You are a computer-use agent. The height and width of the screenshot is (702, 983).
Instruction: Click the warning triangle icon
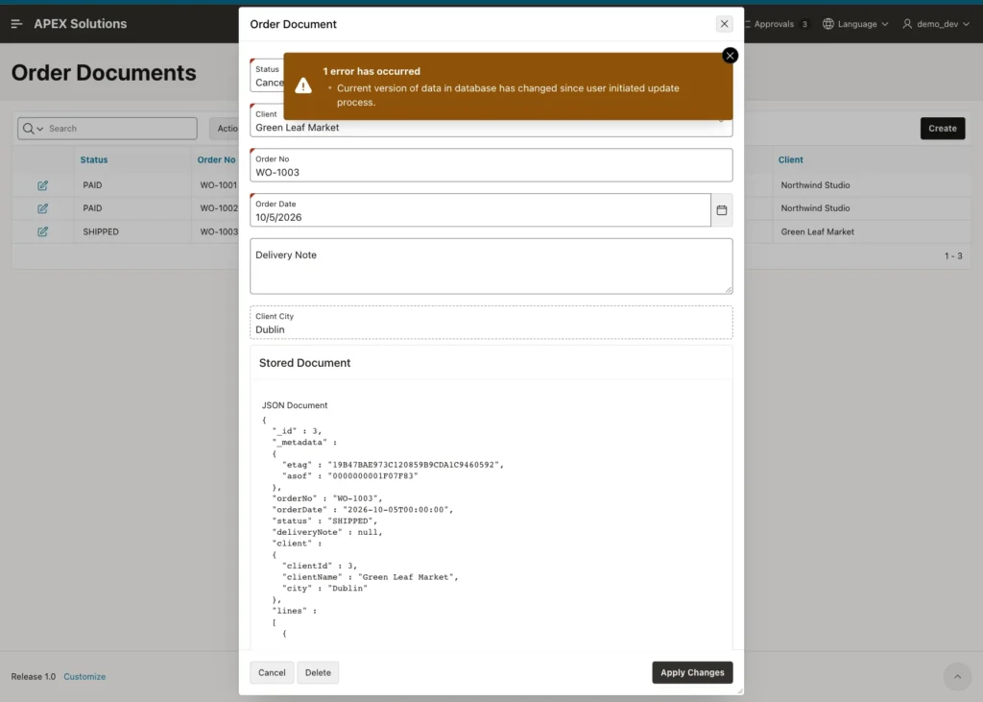click(x=303, y=85)
